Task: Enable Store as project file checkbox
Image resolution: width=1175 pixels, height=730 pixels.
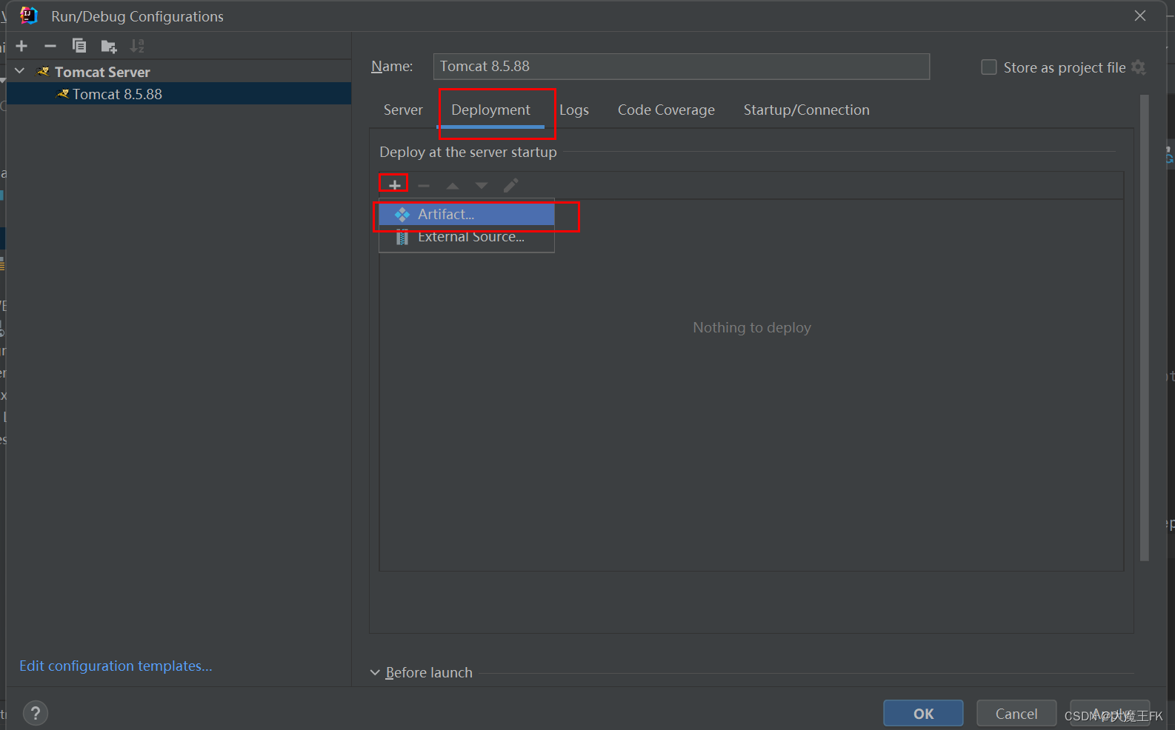Action: pos(989,67)
